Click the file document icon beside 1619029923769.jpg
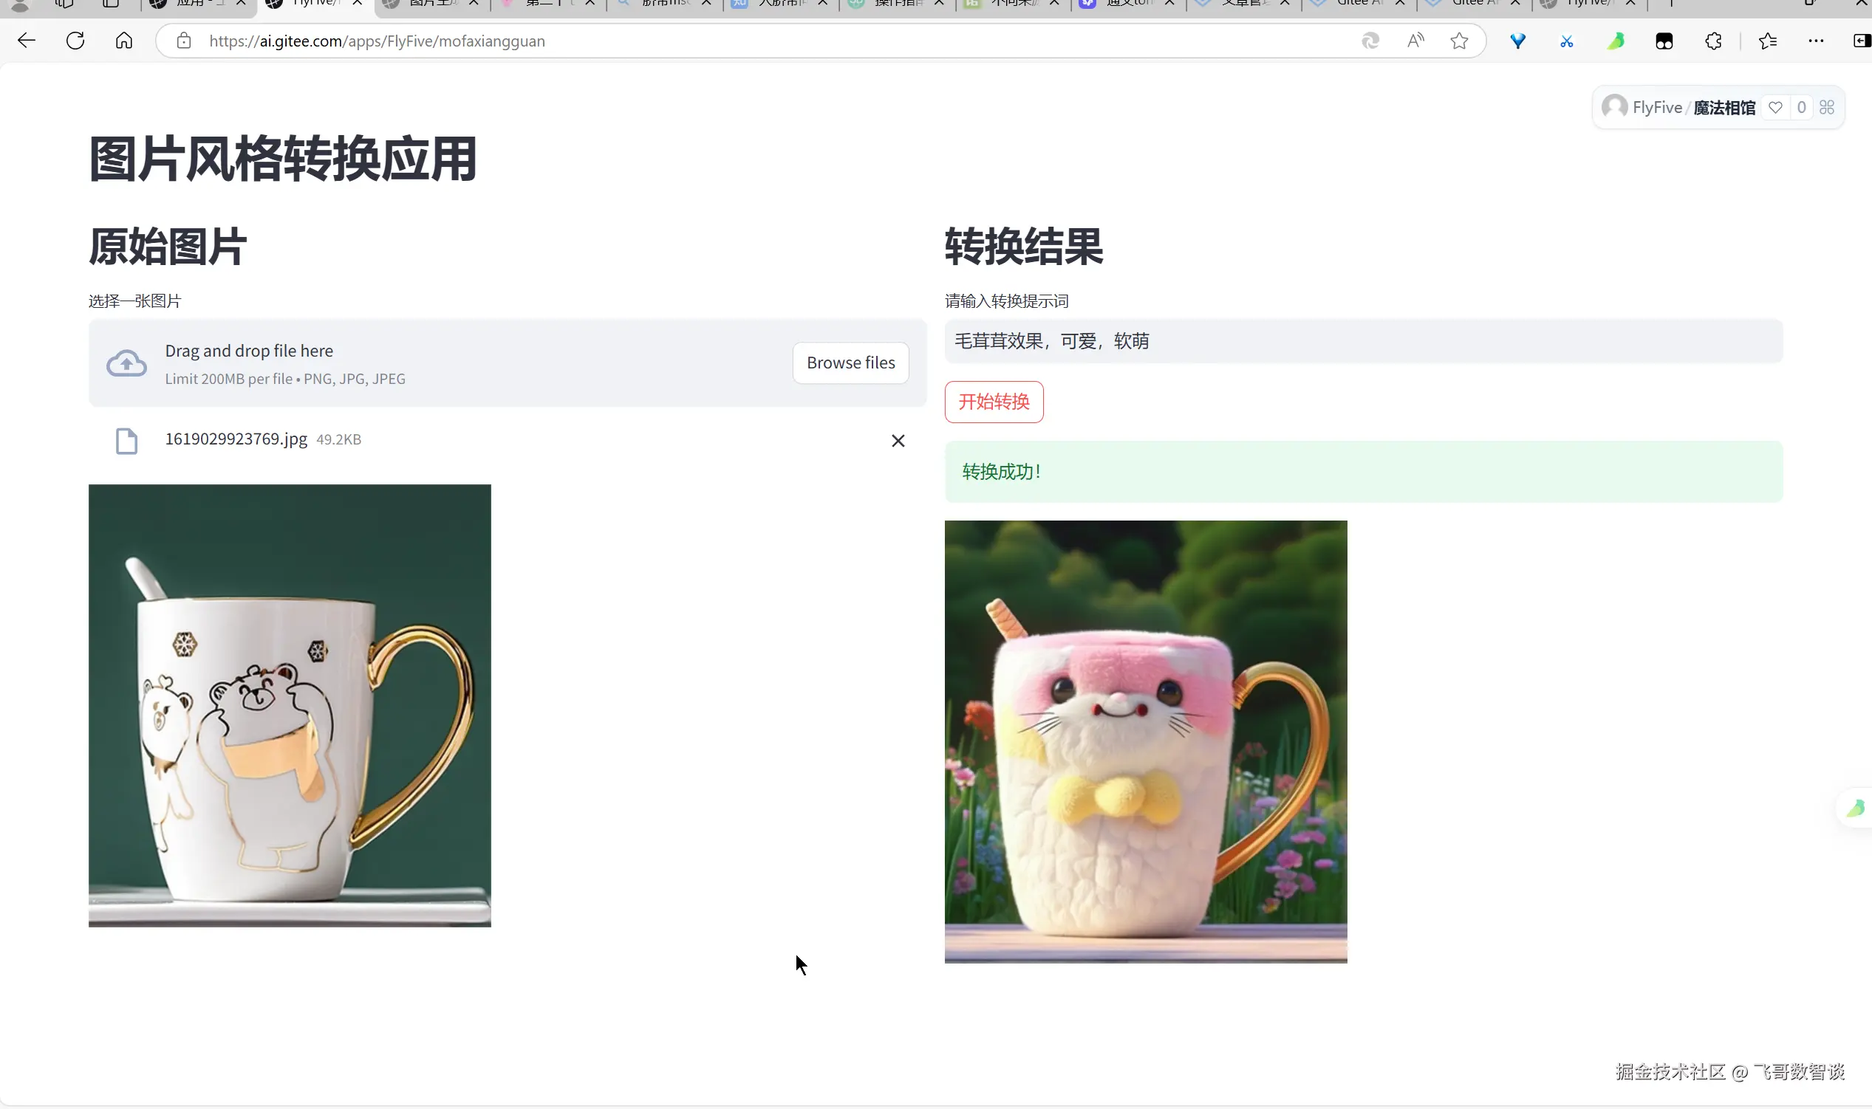 click(126, 440)
